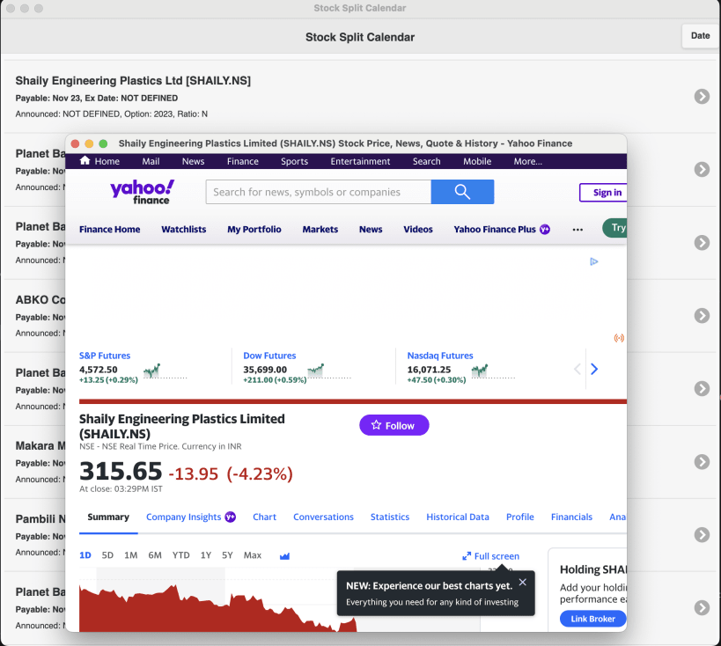The image size is (721, 646).
Task: Open Mail in Yahoo top bar
Action: [x=151, y=161]
